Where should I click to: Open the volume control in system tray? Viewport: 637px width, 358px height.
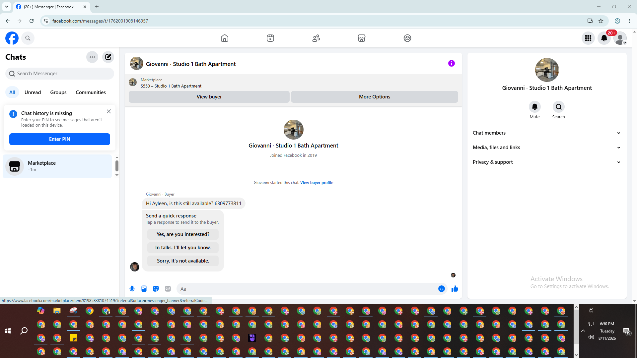[591, 337]
